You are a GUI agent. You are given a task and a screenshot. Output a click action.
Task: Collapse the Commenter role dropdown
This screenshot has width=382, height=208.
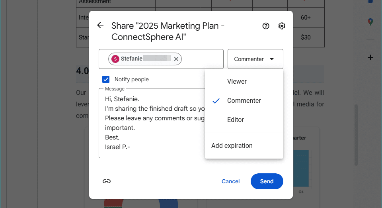pyautogui.click(x=255, y=59)
